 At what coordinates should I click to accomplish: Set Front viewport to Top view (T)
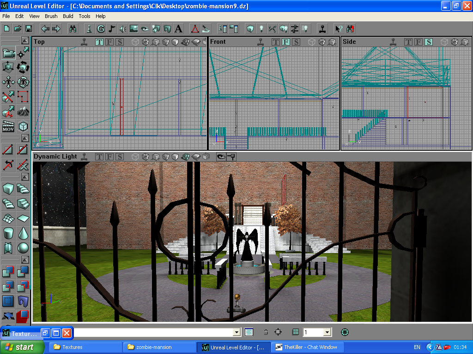click(275, 42)
